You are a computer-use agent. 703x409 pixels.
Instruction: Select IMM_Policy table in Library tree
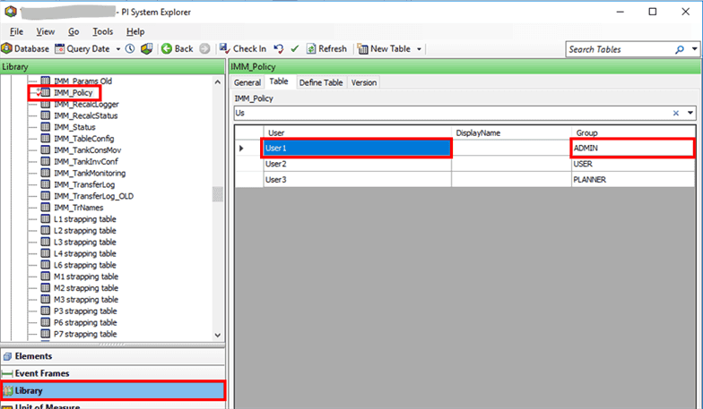pyautogui.click(x=74, y=93)
